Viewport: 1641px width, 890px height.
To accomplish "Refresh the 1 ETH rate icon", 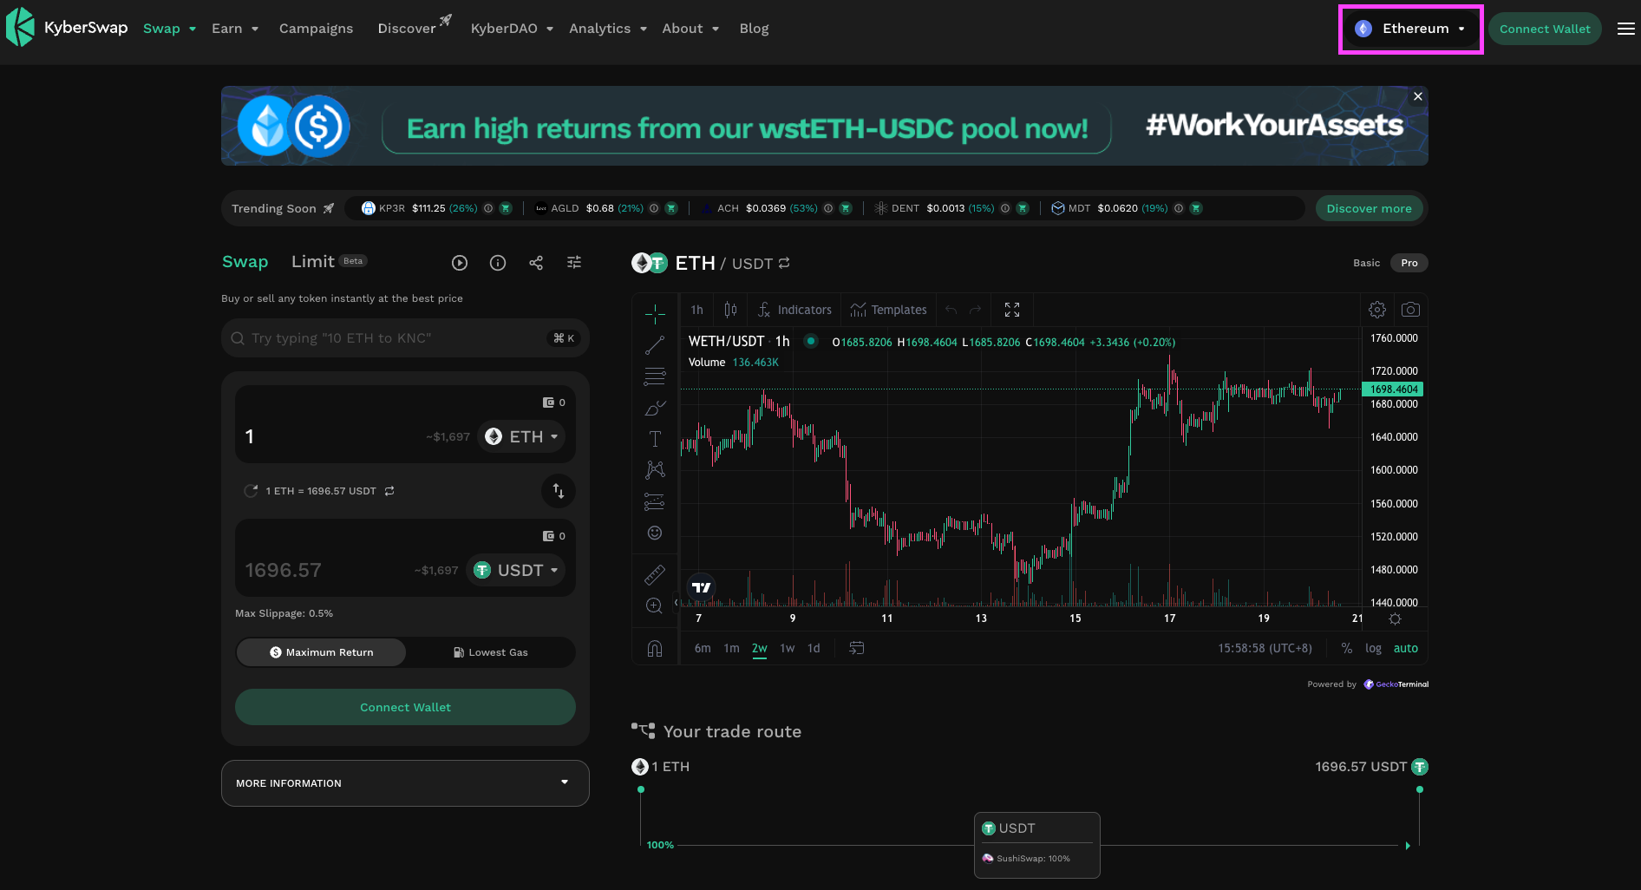I will point(251,491).
